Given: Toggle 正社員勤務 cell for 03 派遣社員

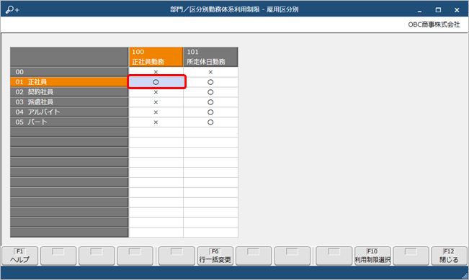Looking at the screenshot, I should click(x=156, y=102).
